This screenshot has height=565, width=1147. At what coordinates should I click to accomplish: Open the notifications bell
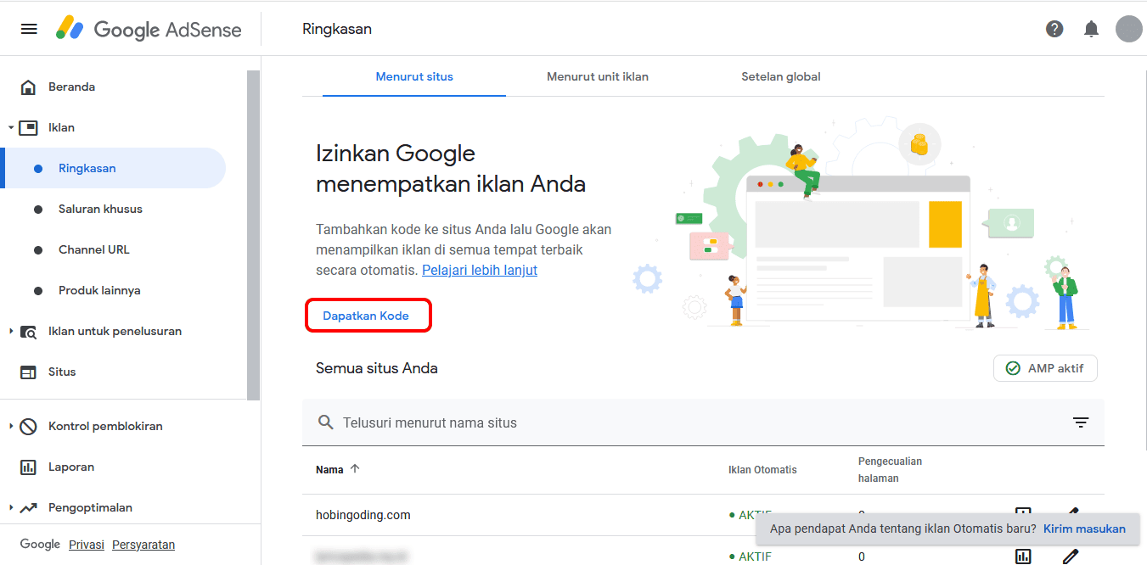(x=1091, y=29)
